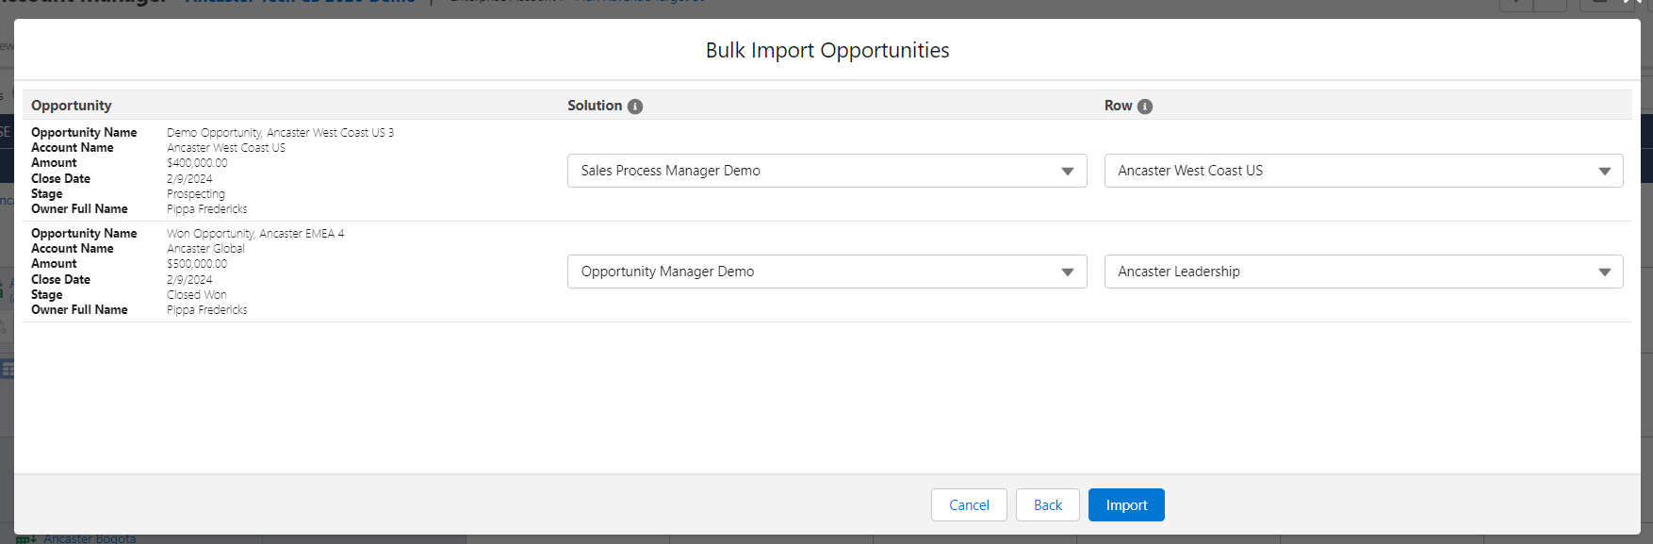Click the Row column header label
The height and width of the screenshot is (544, 1653).
tap(1119, 106)
